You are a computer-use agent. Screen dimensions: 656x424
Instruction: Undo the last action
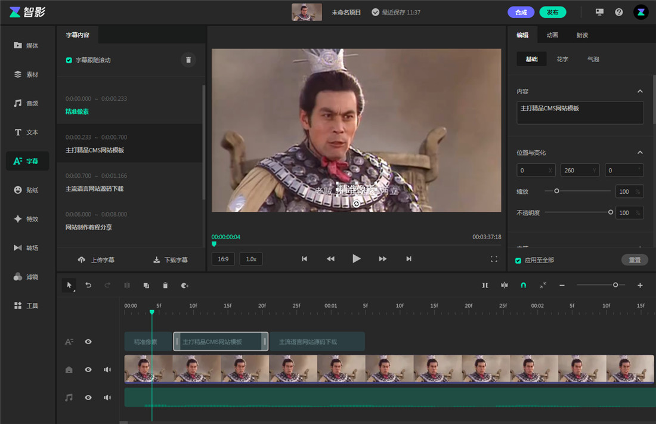(x=88, y=286)
